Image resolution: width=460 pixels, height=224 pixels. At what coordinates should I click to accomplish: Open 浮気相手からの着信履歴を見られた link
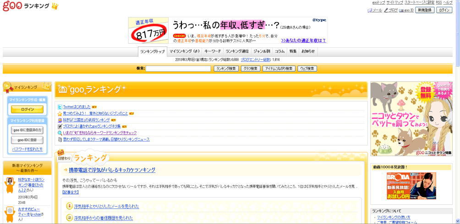click(x=104, y=218)
